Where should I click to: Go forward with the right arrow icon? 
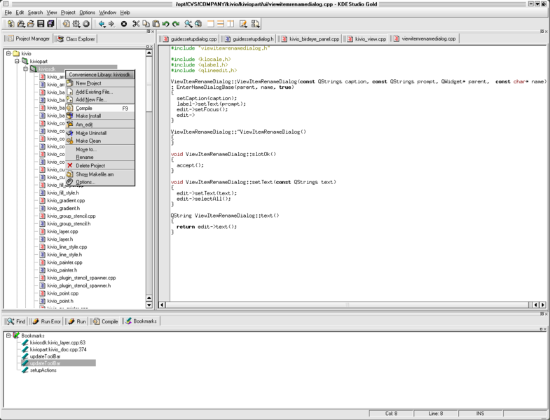111,24
